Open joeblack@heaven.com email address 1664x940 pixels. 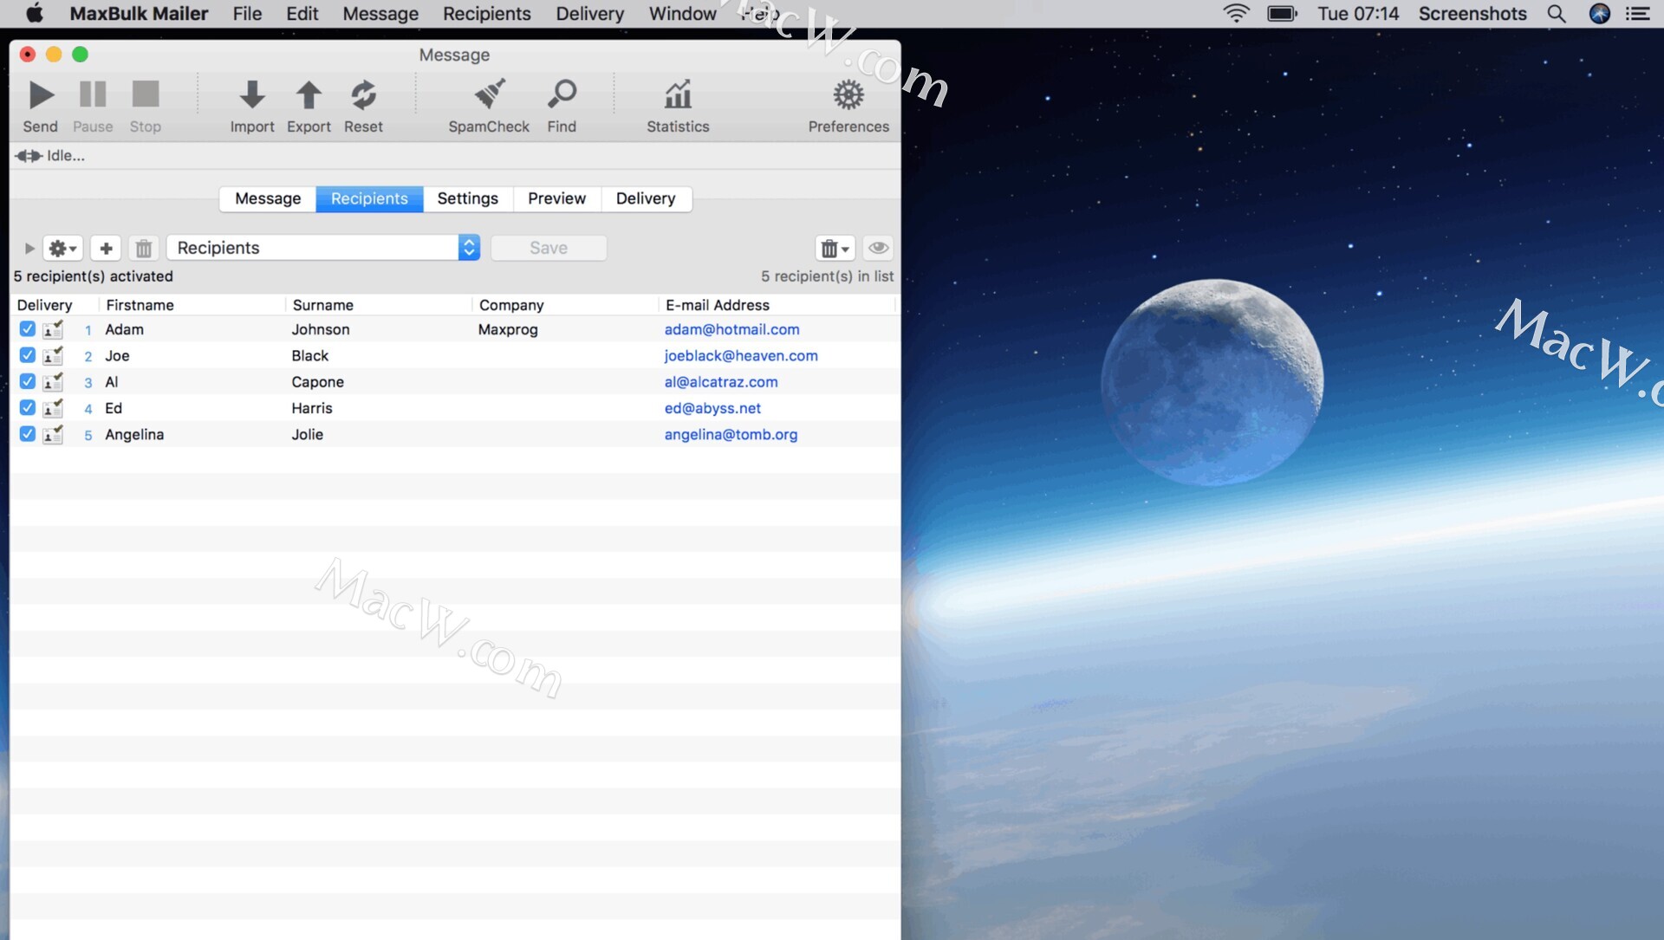[x=741, y=355]
